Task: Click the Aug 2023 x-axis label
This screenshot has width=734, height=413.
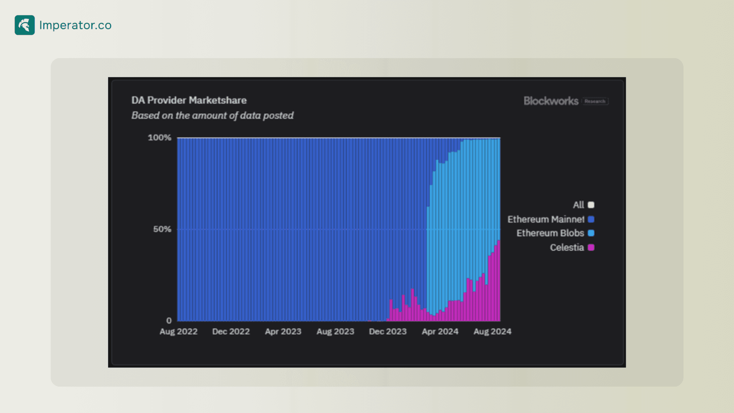Action: (x=335, y=332)
